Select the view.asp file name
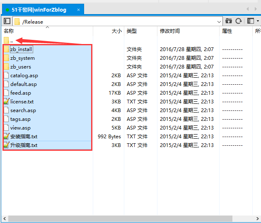261x223 pixels. 20,128
